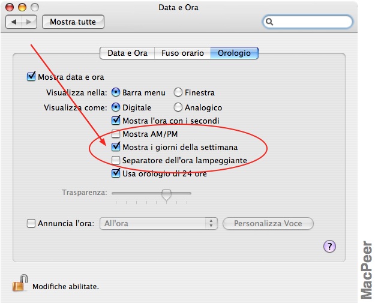
Task: Click the Mostra tutte button
Action: (x=73, y=22)
